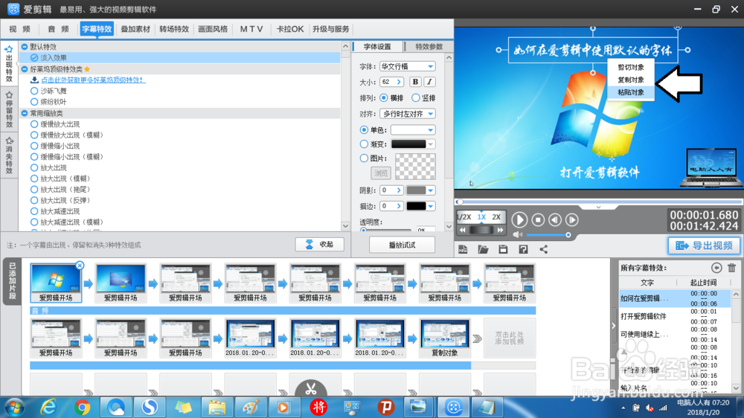Collapse the 默认特效 group

point(25,47)
